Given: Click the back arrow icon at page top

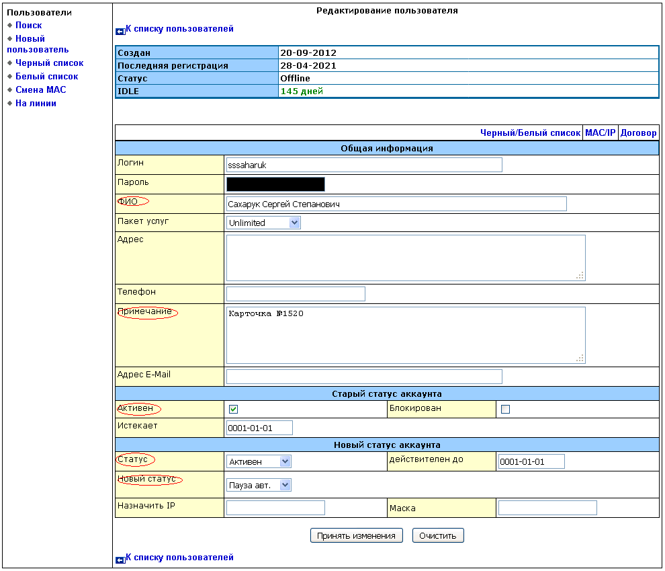Looking at the screenshot, I should pos(120,30).
